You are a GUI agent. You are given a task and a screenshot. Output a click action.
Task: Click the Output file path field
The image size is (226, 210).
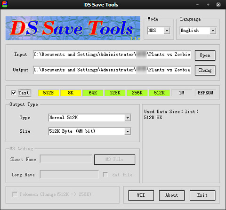(112, 70)
